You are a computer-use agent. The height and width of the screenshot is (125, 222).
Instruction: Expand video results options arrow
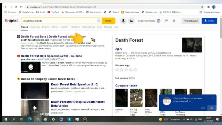(77, 79)
